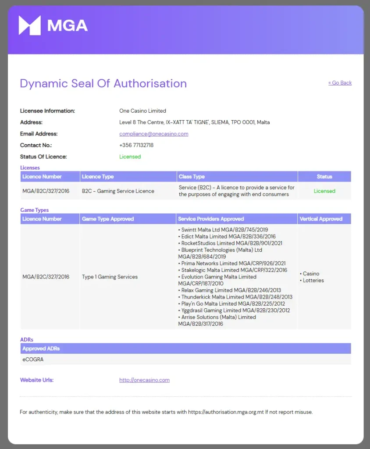Visit the http://onecasino.com website link
The height and width of the screenshot is (449, 370).
coord(144,380)
